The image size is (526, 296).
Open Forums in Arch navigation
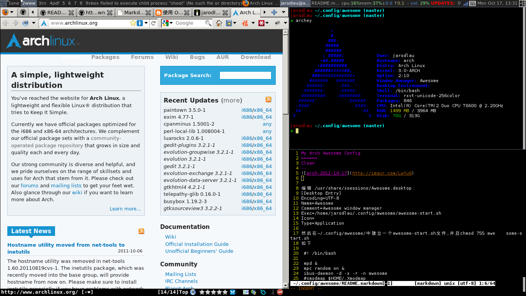(142, 57)
